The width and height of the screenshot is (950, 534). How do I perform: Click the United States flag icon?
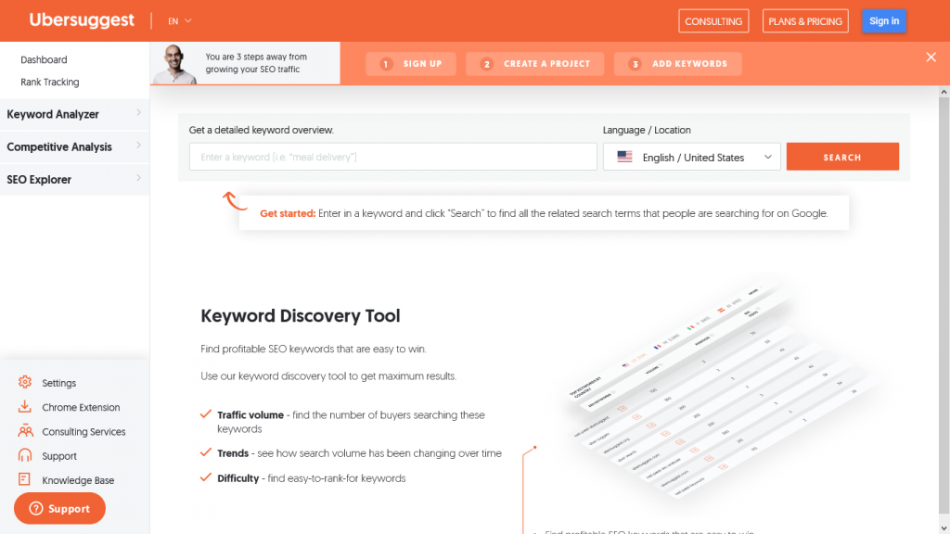pyautogui.click(x=624, y=157)
